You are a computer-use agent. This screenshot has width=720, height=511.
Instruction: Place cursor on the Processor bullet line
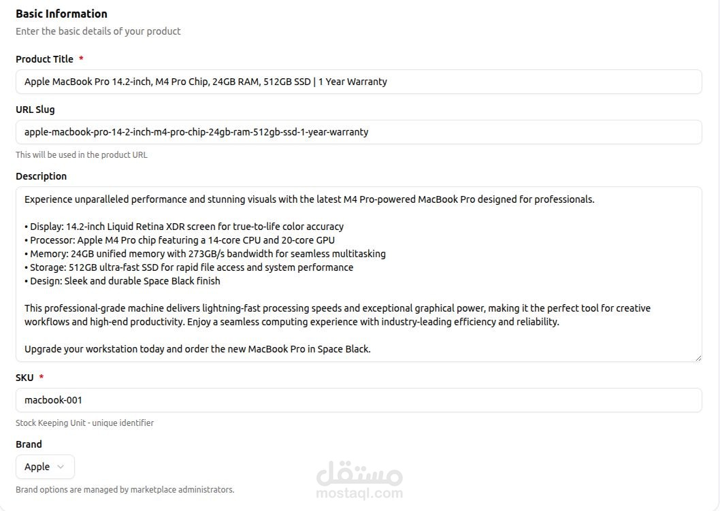(x=180, y=240)
